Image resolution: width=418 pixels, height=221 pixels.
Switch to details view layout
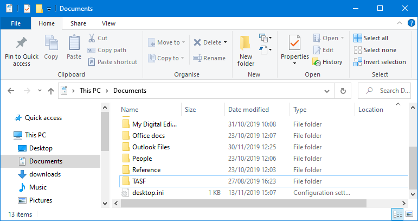tap(397, 214)
